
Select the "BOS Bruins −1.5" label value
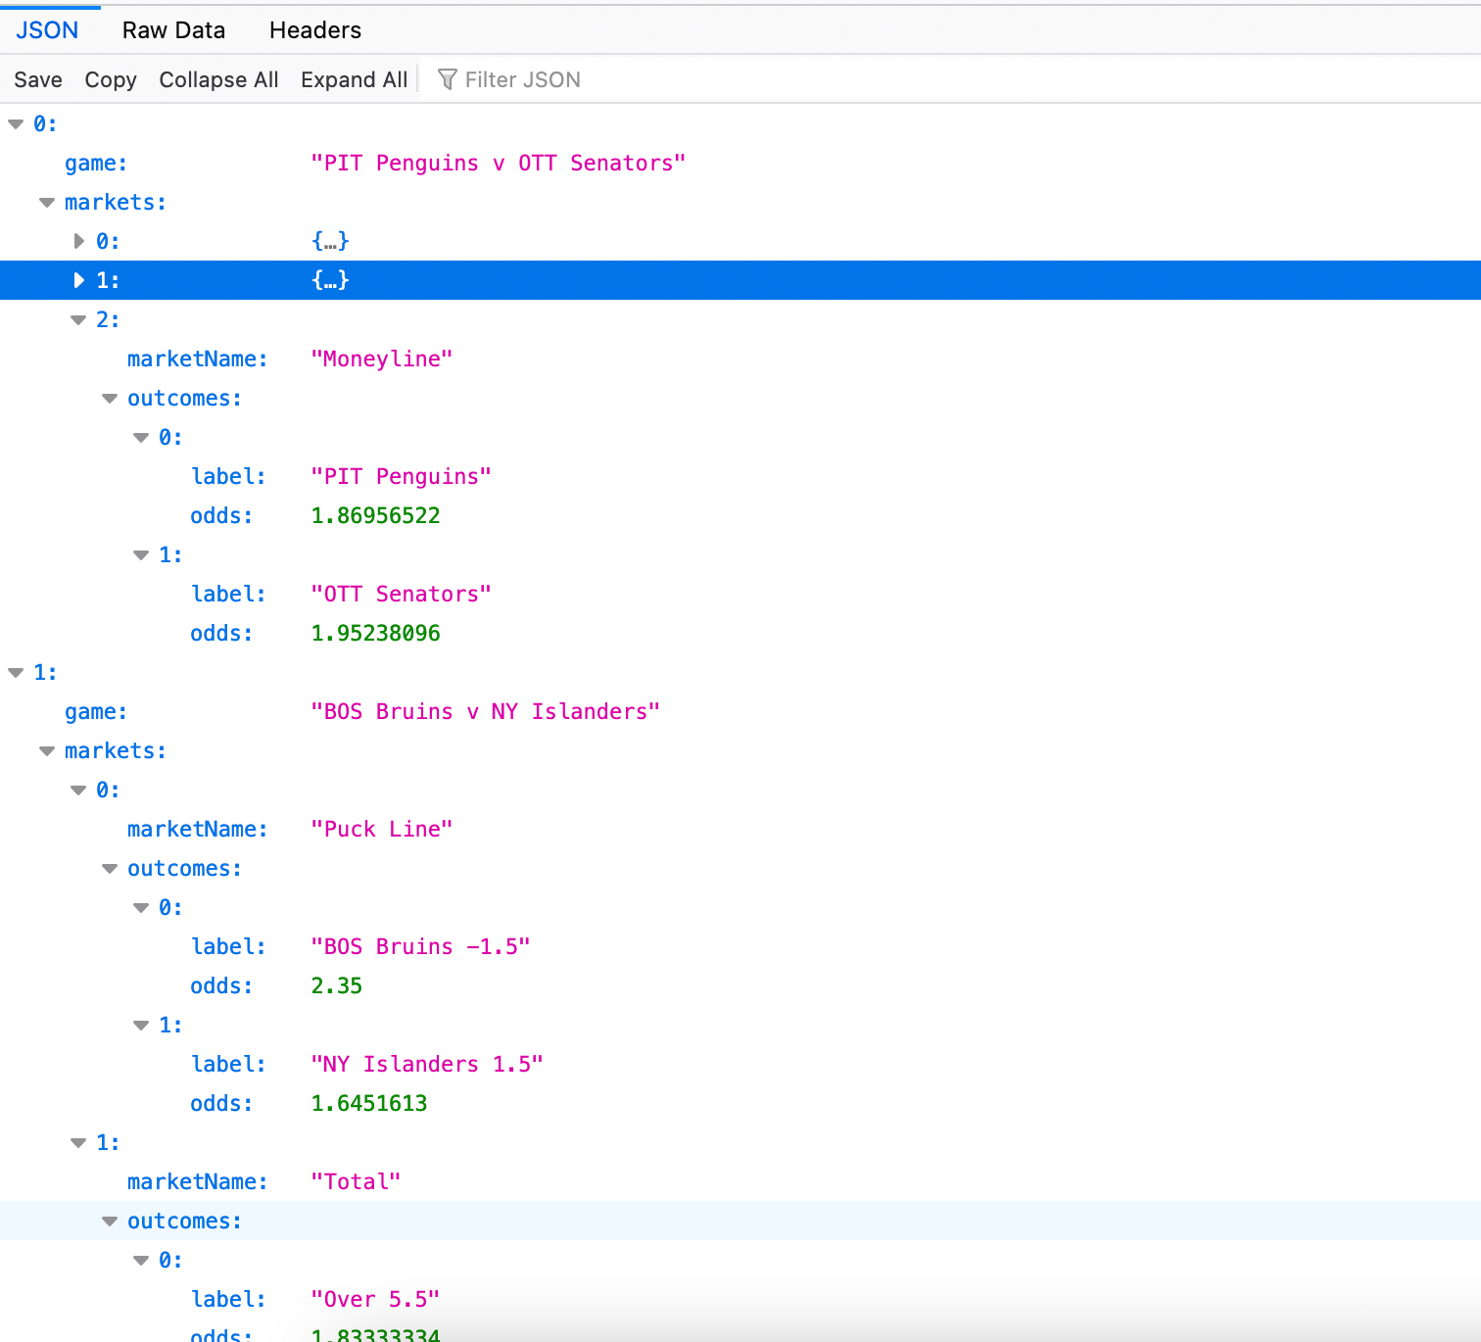tap(420, 946)
